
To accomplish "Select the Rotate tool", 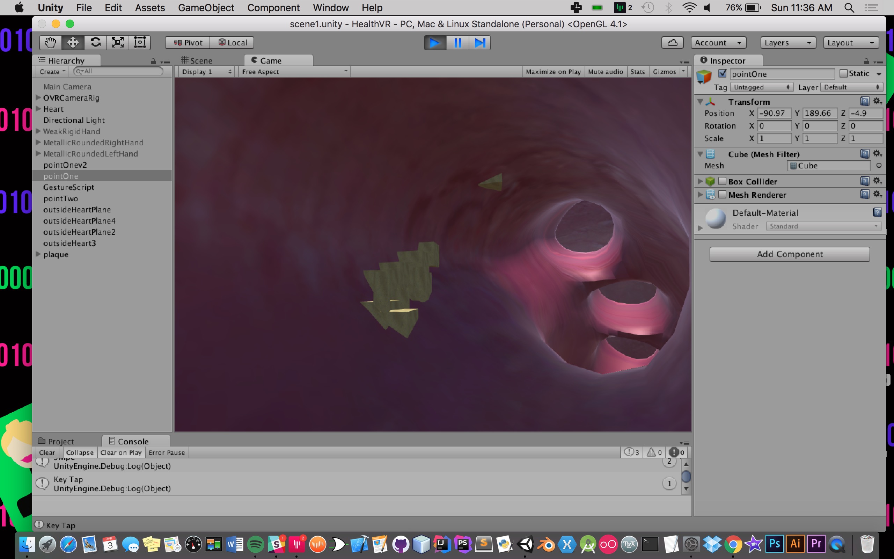I will click(x=95, y=43).
